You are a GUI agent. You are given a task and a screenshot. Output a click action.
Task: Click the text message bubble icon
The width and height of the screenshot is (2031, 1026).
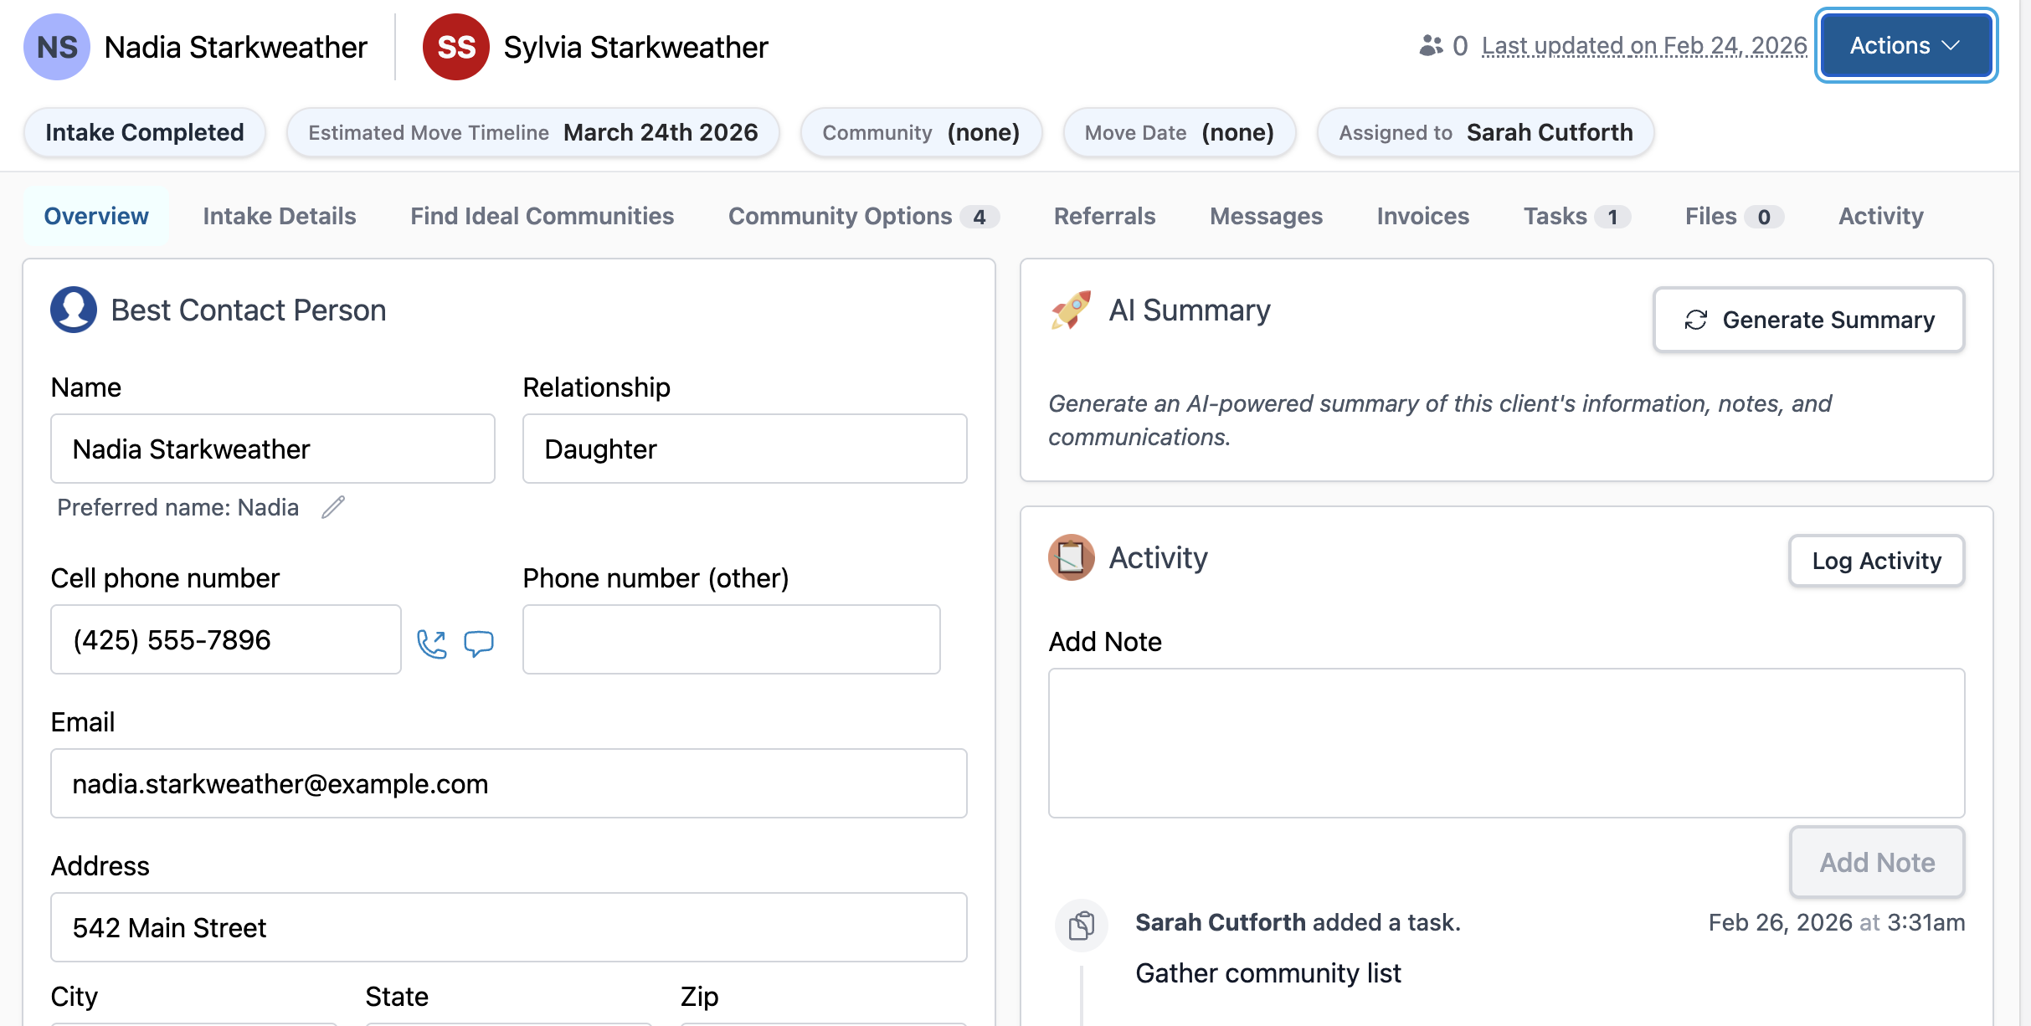click(x=479, y=643)
